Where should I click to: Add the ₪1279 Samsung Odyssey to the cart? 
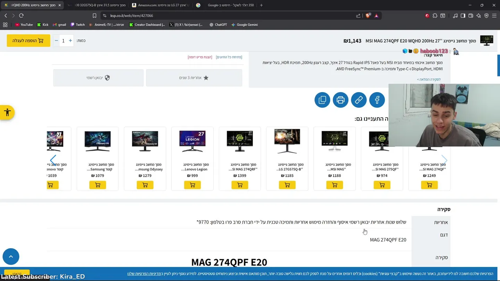(x=145, y=185)
